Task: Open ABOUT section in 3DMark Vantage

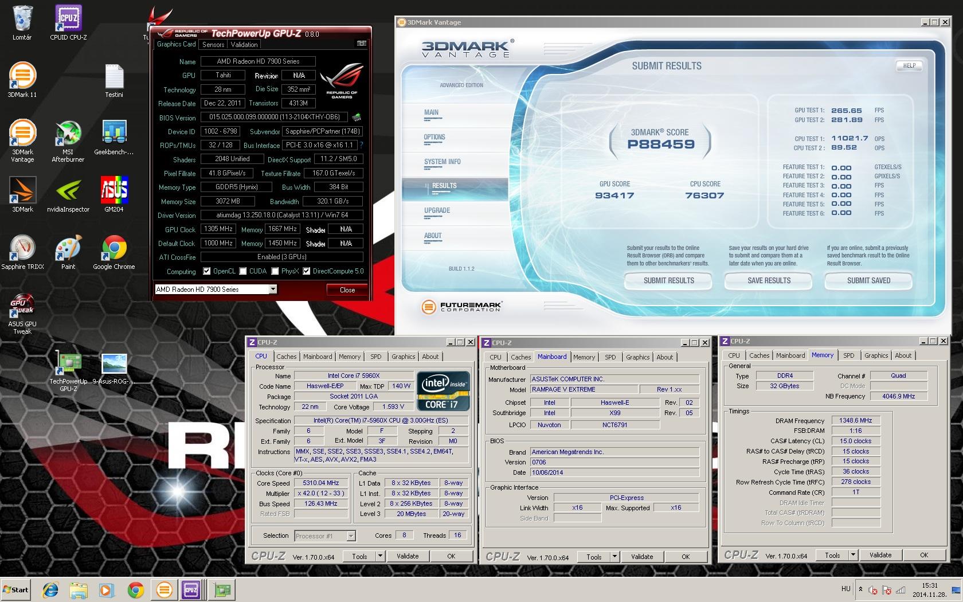Action: click(433, 236)
